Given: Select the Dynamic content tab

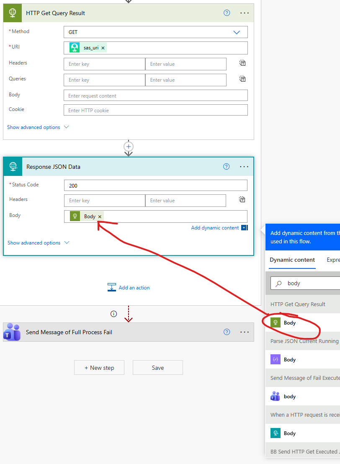Looking at the screenshot, I should tap(292, 260).
